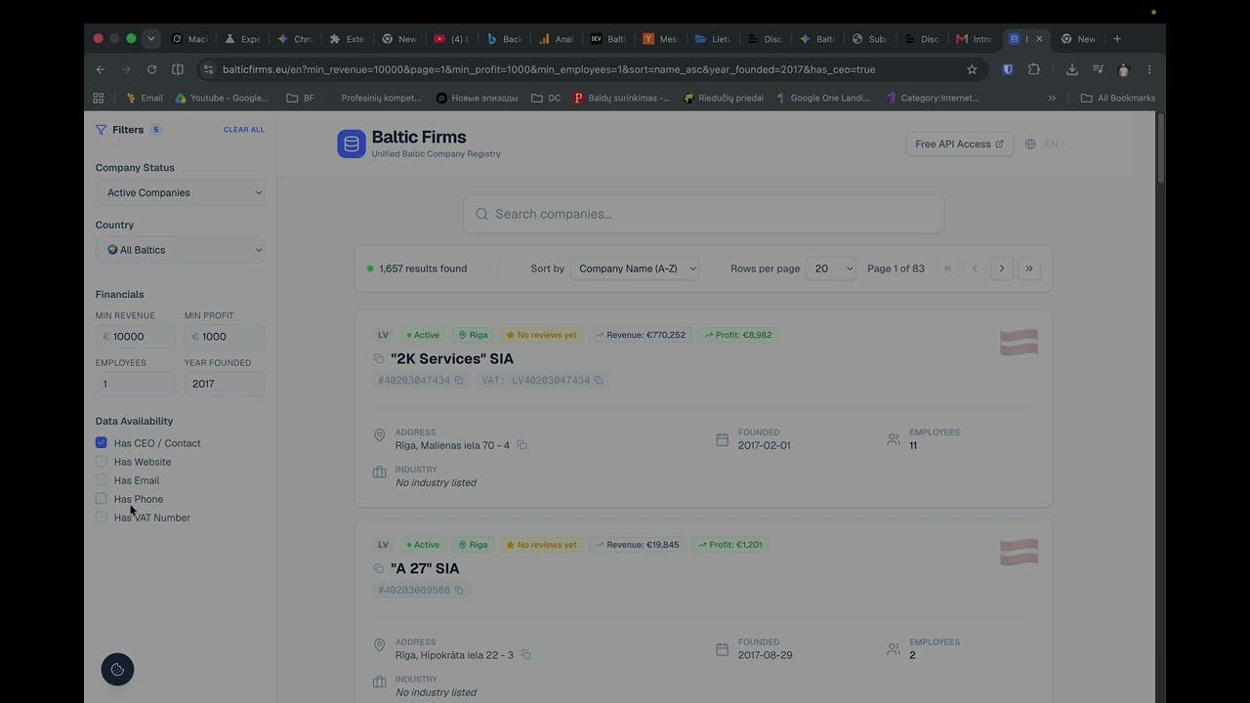Enable the Has Email filter

[101, 480]
